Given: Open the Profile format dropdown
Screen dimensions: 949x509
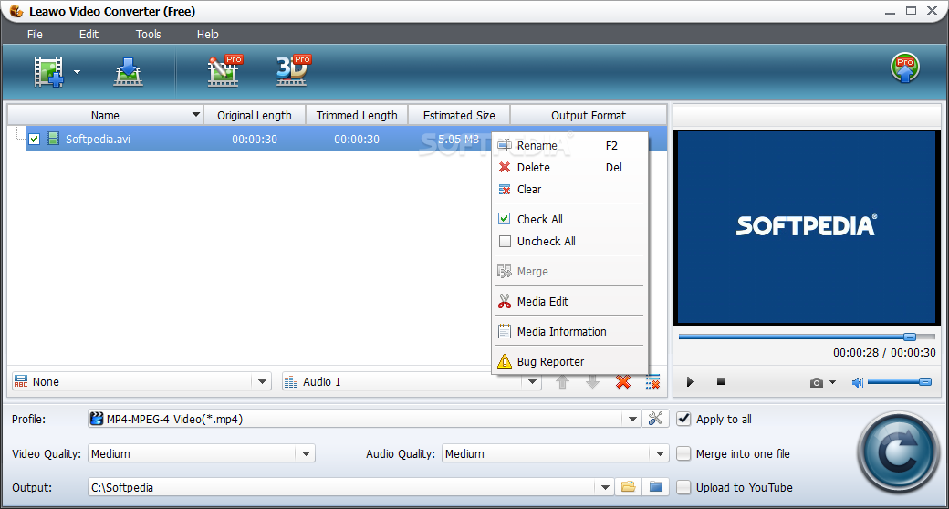Looking at the screenshot, I should pyautogui.click(x=631, y=419).
